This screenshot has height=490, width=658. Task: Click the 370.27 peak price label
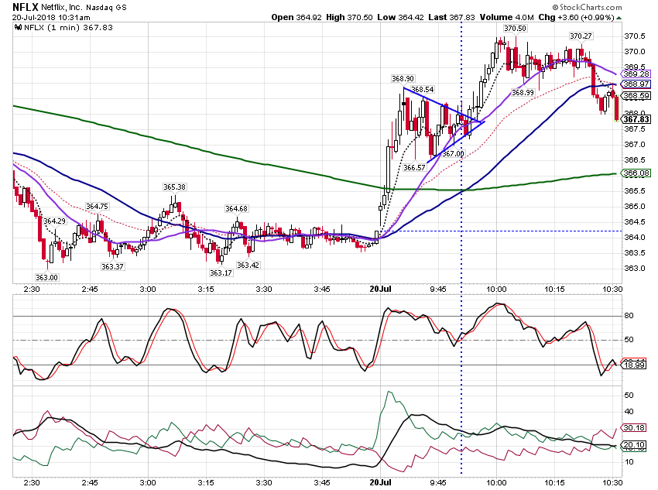click(581, 36)
